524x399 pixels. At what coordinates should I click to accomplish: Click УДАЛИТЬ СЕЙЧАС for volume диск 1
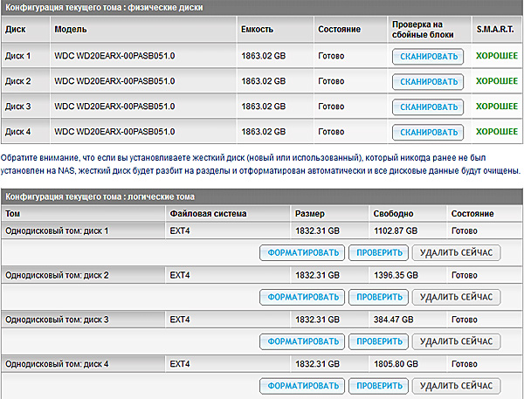pyautogui.click(x=456, y=253)
